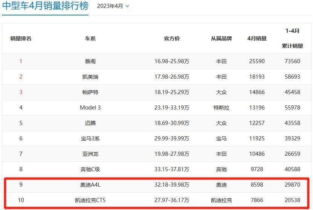Click price 18.19-25.29万

[x=172, y=92]
